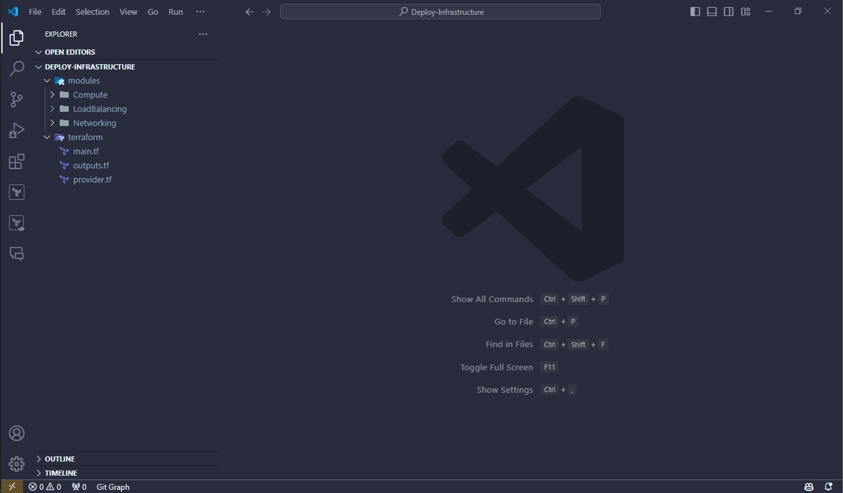
Task: Click the Toggle Full Screen hint text
Action: [497, 367]
